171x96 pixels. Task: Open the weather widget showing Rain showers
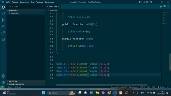[x=9, y=93]
